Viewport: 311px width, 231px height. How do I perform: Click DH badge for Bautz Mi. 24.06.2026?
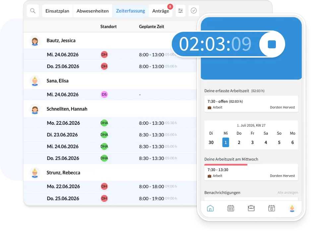point(104,54)
